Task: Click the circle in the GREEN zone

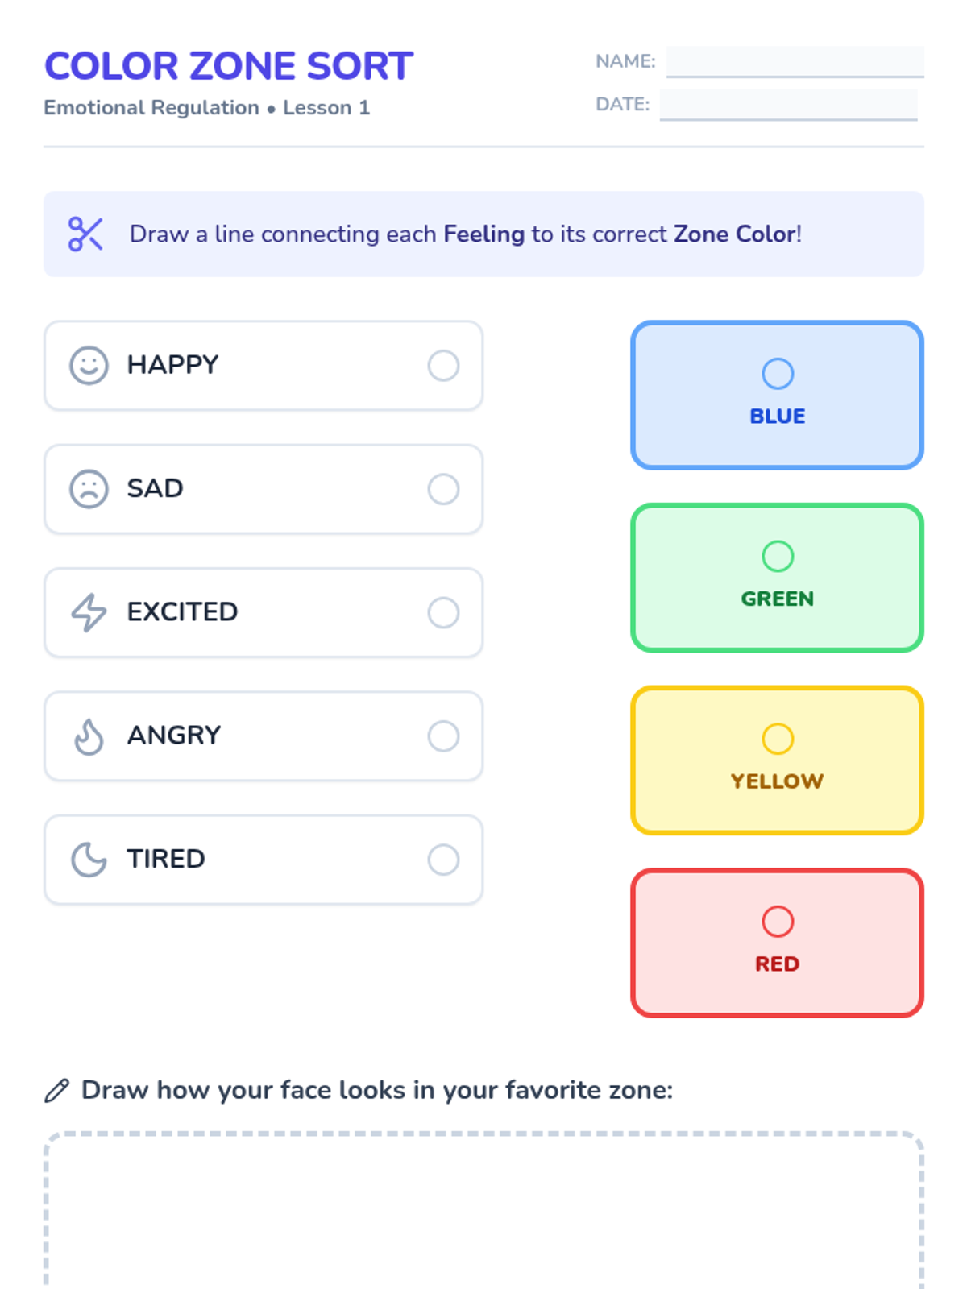Action: 778,556
